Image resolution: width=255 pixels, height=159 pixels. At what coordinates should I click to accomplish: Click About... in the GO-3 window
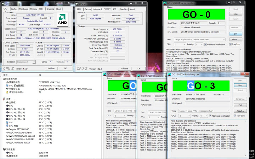click(240, 111)
